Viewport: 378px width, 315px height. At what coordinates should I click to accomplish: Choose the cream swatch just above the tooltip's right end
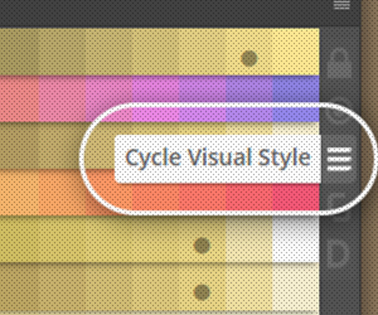pyautogui.click(x=296, y=129)
